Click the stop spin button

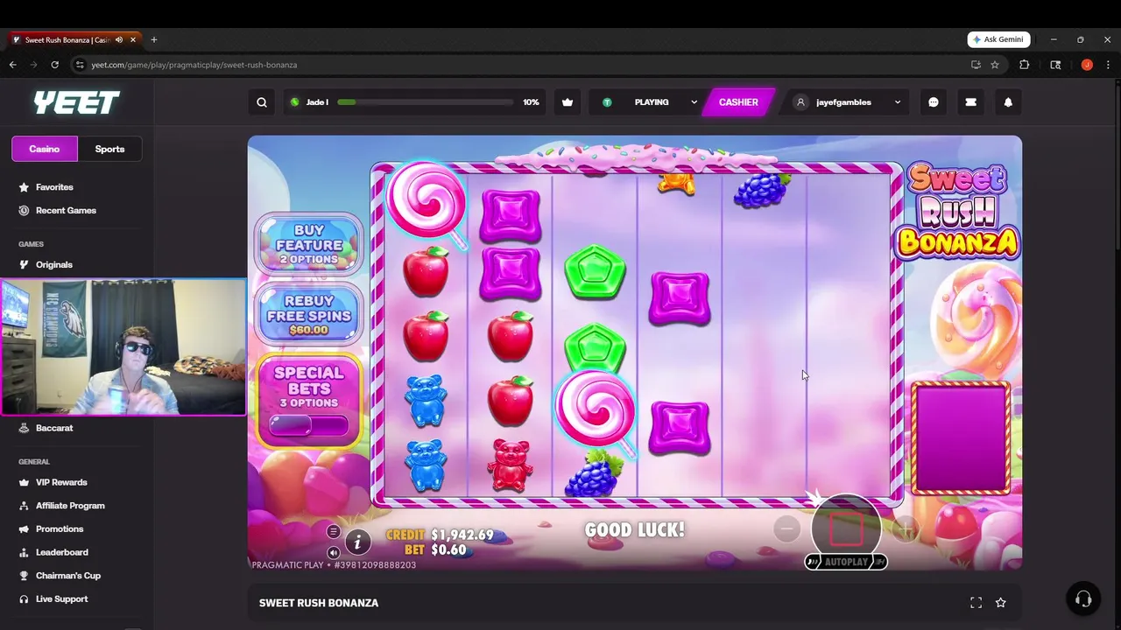pyautogui.click(x=846, y=528)
